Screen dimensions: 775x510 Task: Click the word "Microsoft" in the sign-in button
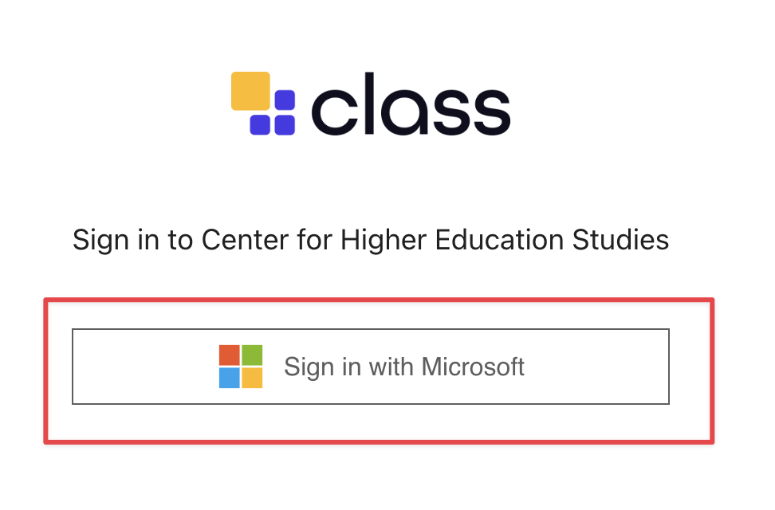pyautogui.click(x=473, y=367)
